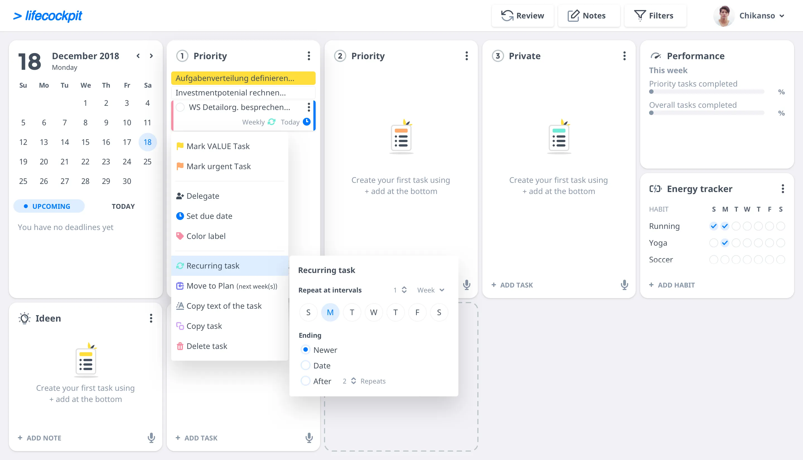Go to previous month in calendar
The image size is (803, 460).
click(138, 56)
